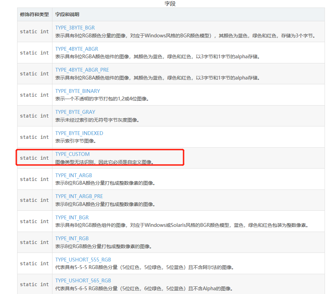
Task: Click the TYPE_4BYTE_ABGR_PRE hyperlink
Action: (x=82, y=70)
